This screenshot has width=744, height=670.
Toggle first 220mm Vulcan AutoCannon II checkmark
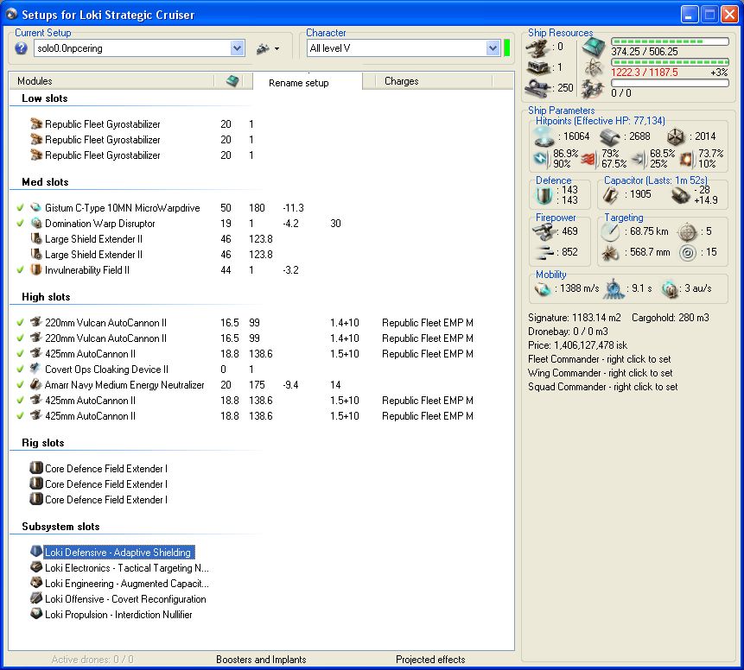tap(20, 322)
